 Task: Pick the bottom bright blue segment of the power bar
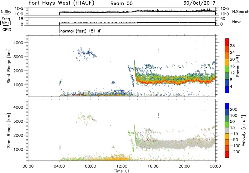(227, 90)
